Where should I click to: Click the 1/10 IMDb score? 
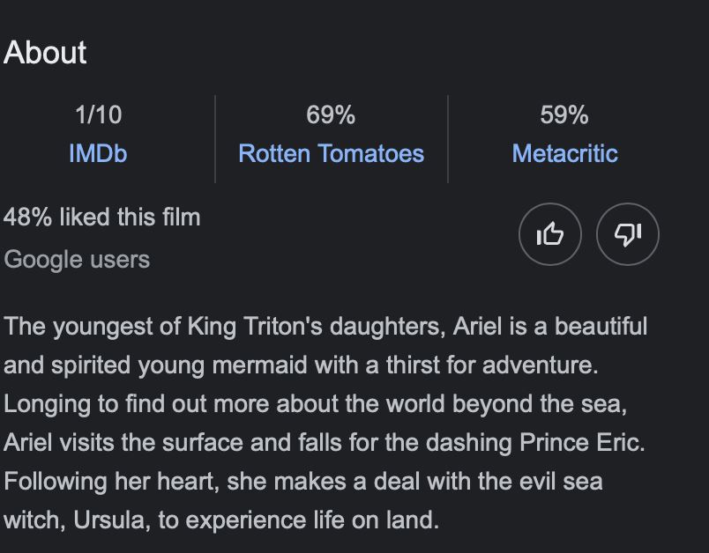98,114
